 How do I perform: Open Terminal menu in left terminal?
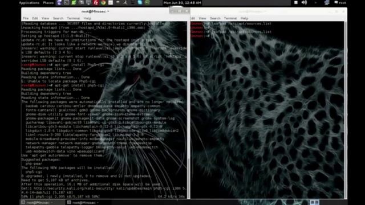(x=74, y=18)
